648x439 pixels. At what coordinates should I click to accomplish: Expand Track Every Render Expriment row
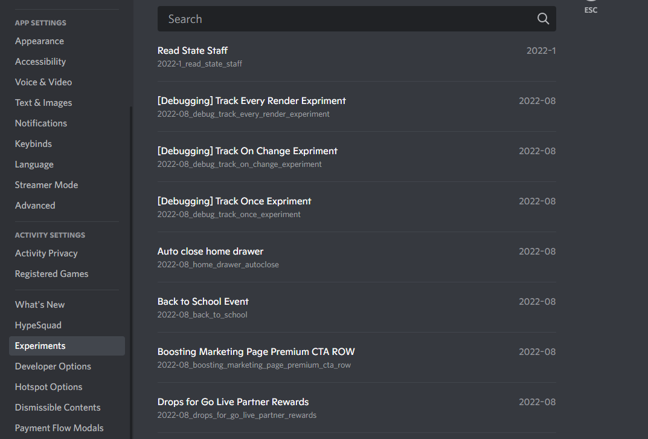(357, 107)
